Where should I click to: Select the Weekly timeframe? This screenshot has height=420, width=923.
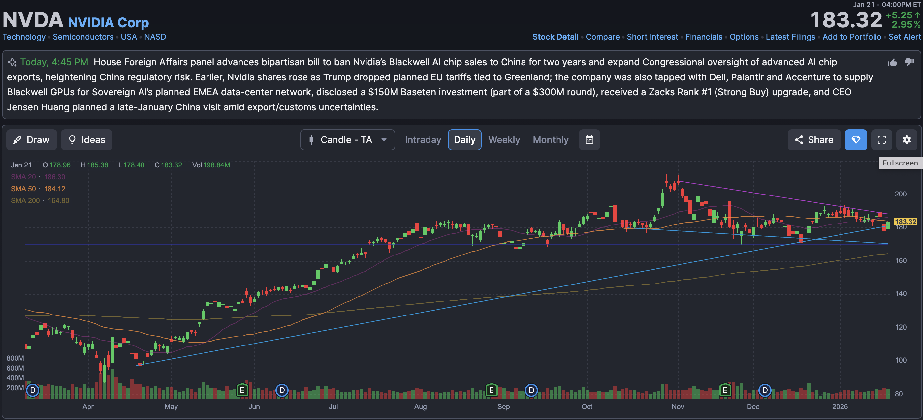(504, 140)
